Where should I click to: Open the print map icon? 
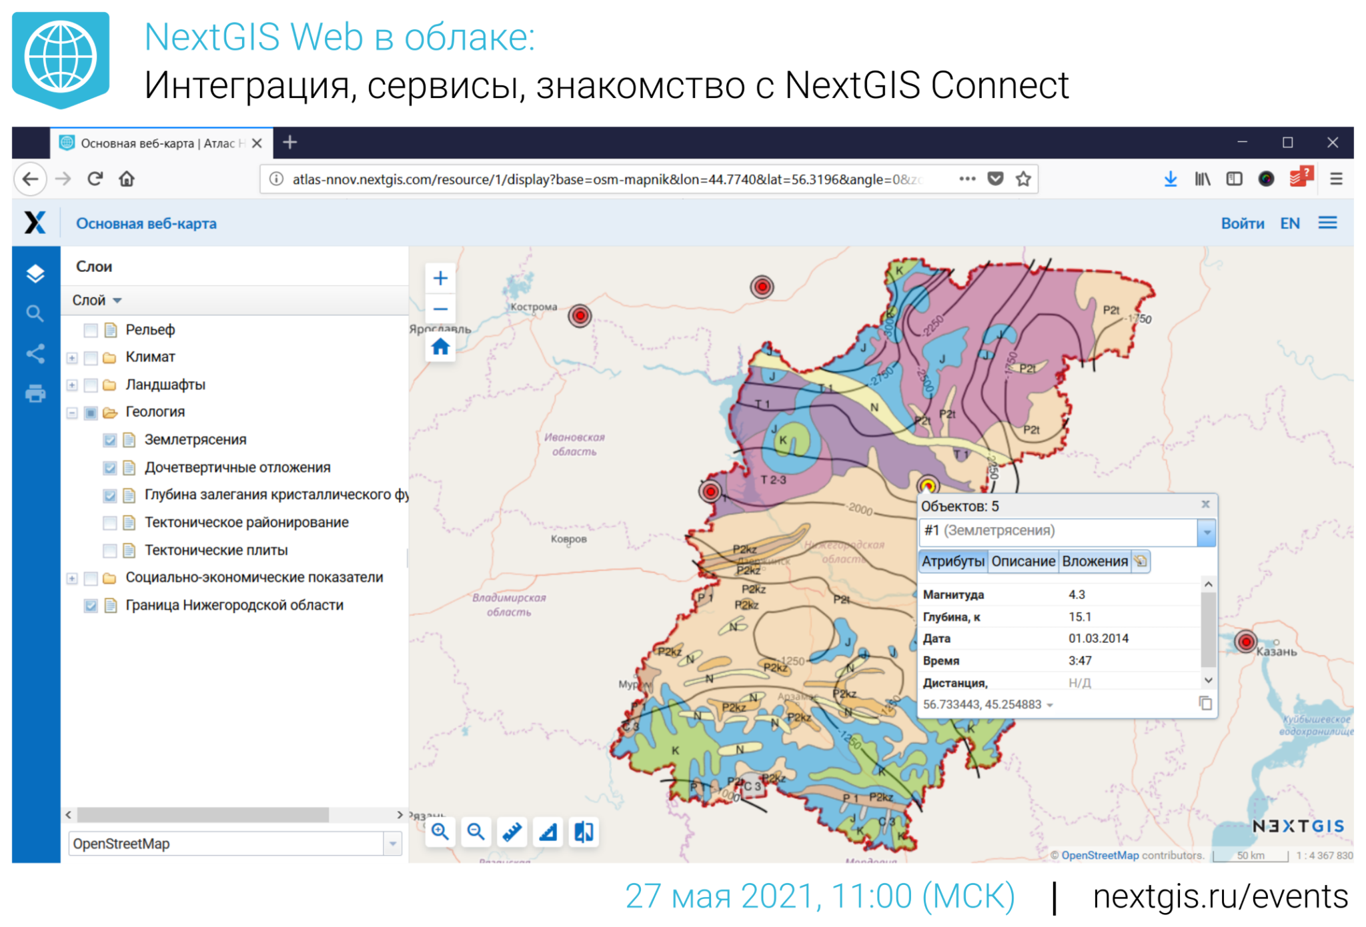pos(35,393)
